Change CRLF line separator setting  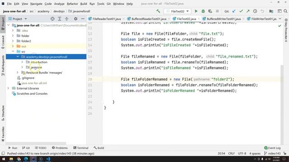pos(231,153)
